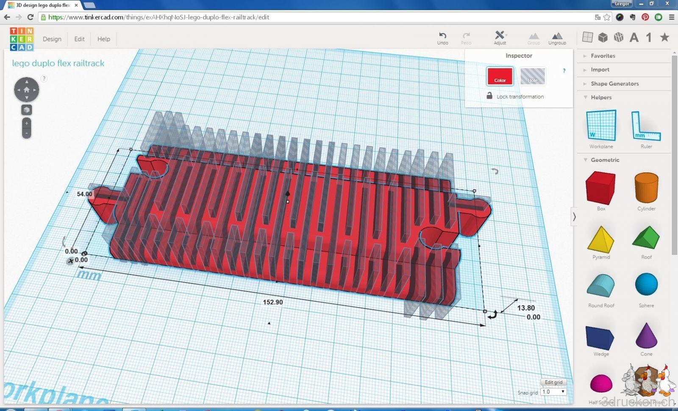Screen dimensions: 678x411
Task: Click the Ungroup icon
Action: 557,36
